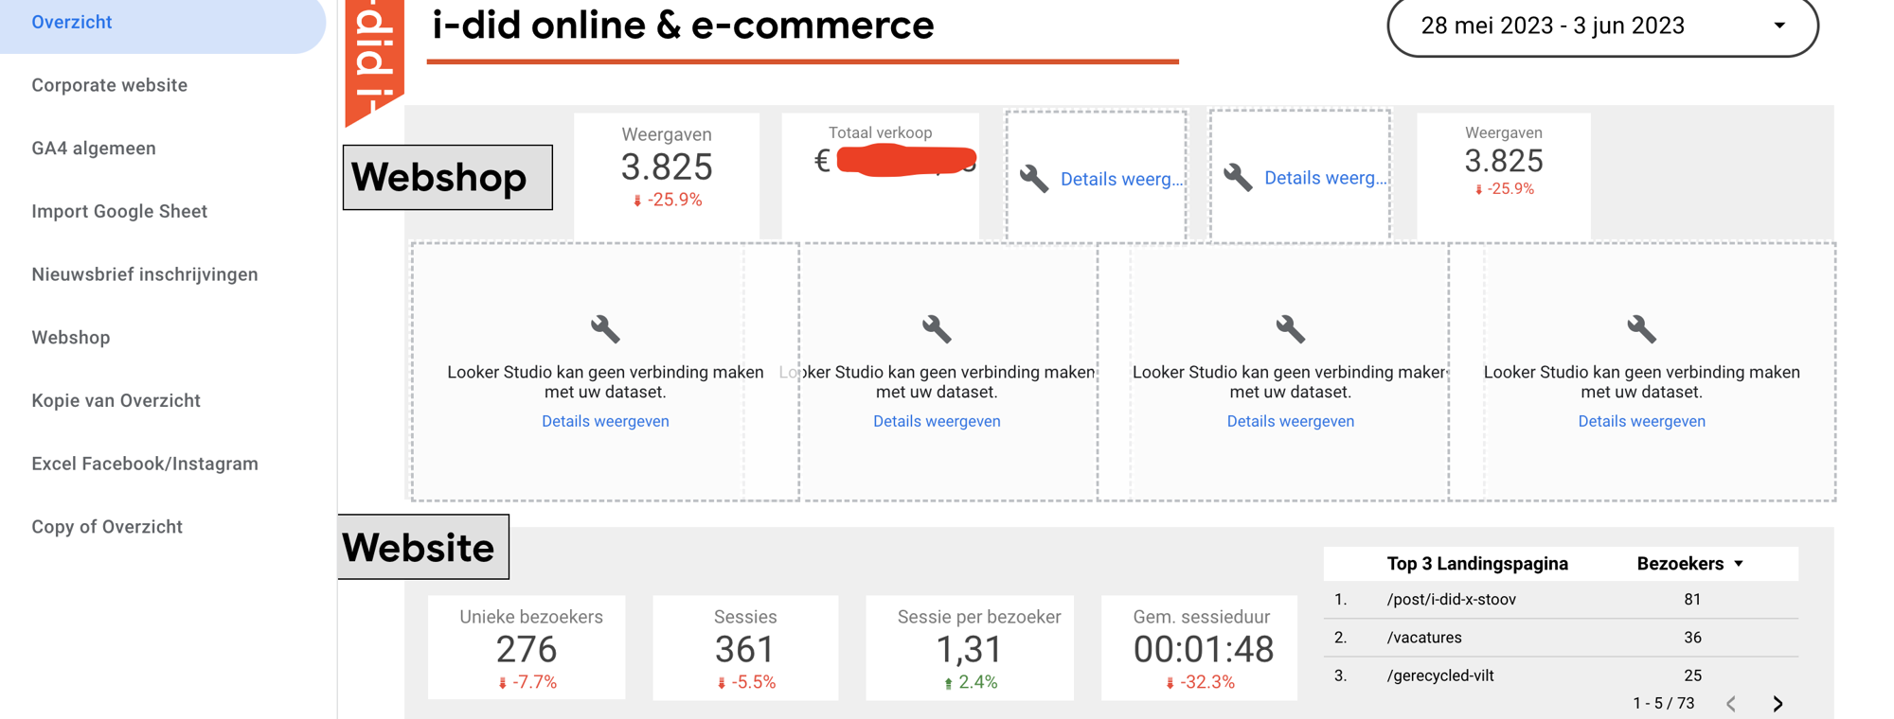
Task: Click the small wrench icon right after Totaal verkoop
Action: (x=1034, y=178)
